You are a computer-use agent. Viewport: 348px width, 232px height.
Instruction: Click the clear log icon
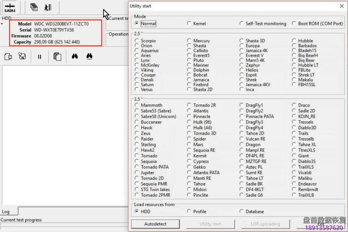(8, 57)
